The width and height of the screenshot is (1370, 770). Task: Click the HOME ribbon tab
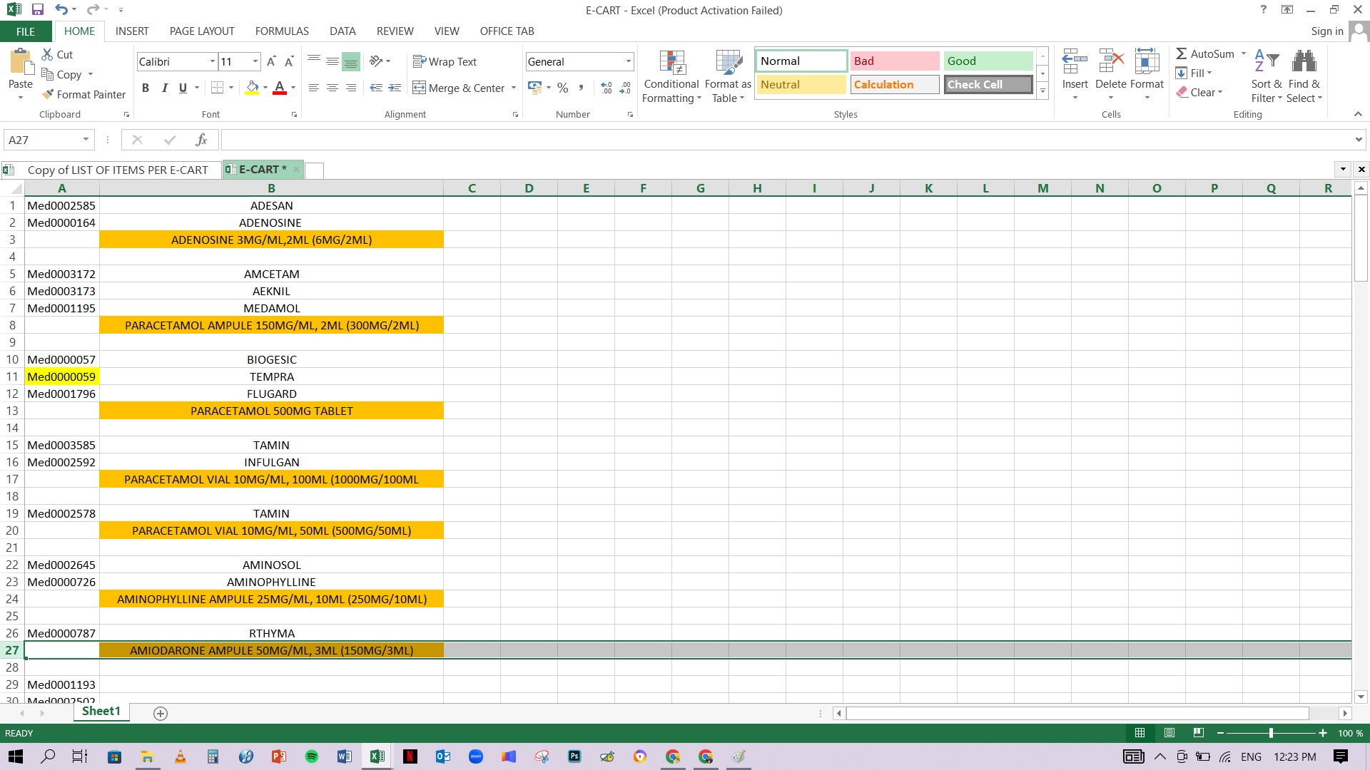tap(79, 31)
